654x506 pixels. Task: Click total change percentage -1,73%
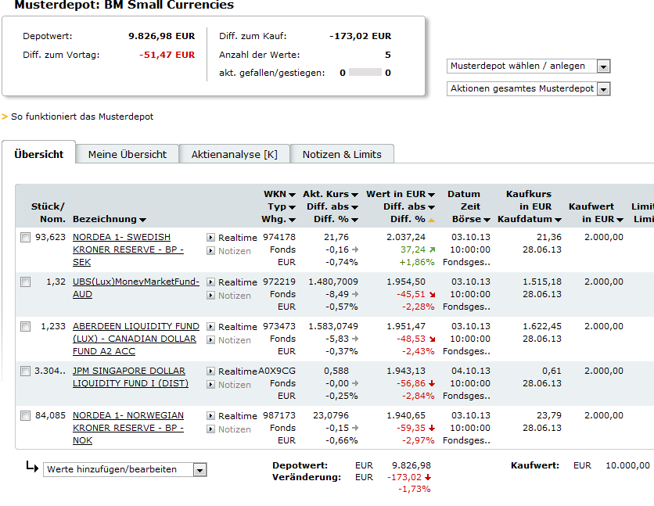pyautogui.click(x=414, y=490)
